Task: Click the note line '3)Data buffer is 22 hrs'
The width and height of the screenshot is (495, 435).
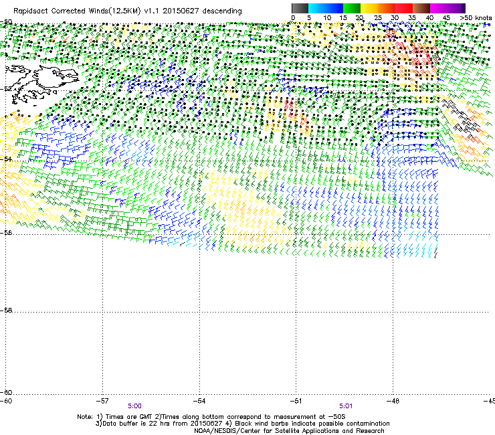Action: (242, 424)
